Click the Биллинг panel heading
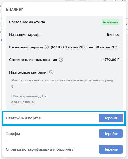The image size is (128, 159). (14, 9)
